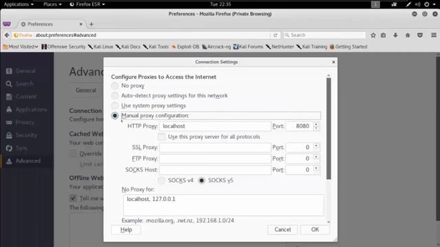
Task: Click the Connection Settings dialog scrollbar
Action: (x=329, y=129)
